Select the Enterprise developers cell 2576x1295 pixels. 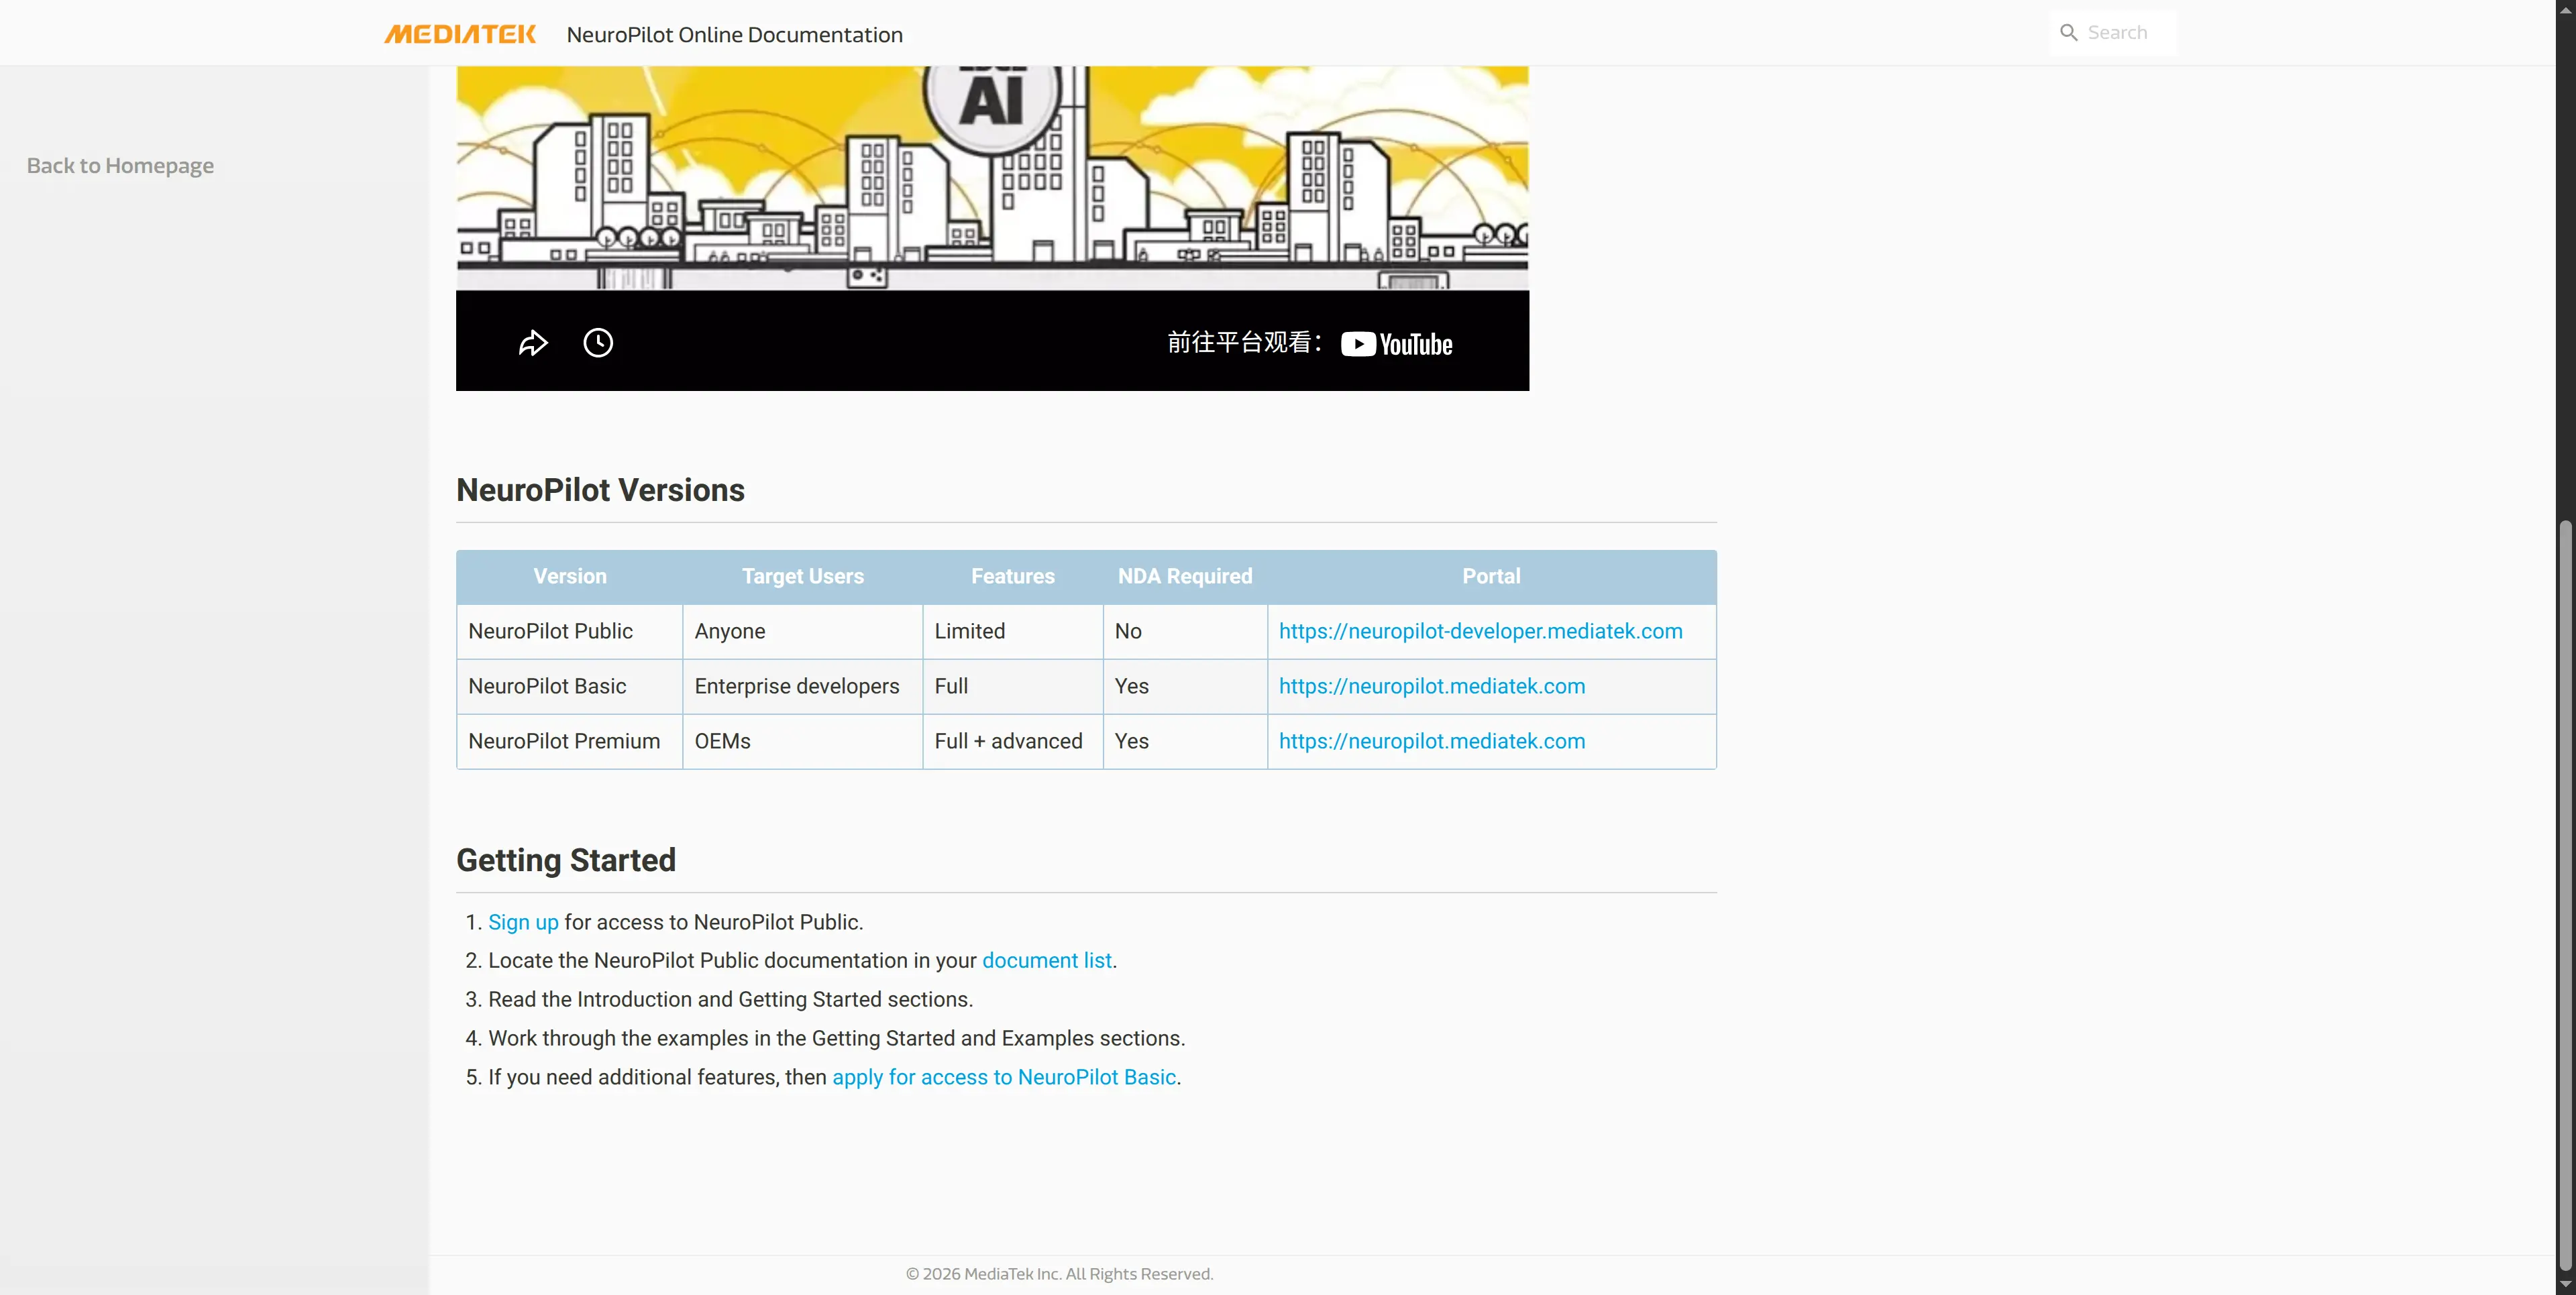(803, 686)
